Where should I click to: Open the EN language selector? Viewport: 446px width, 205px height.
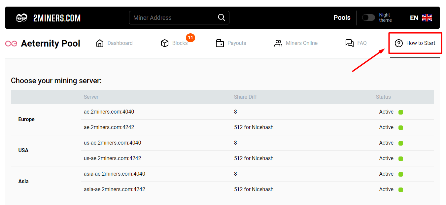click(x=414, y=18)
